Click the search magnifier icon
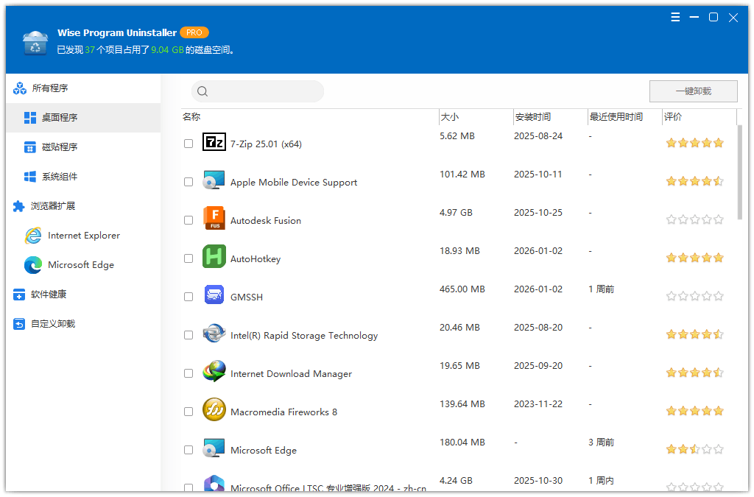The height and width of the screenshot is (497, 754). point(202,92)
